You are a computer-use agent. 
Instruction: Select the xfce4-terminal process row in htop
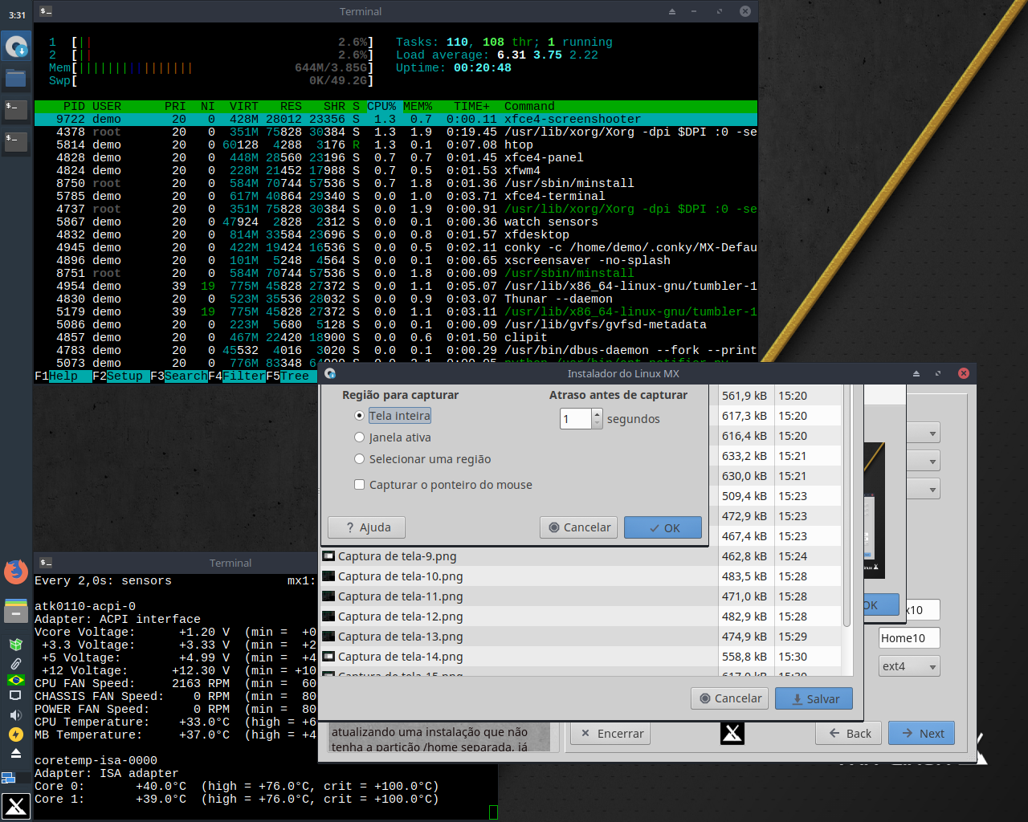coord(396,196)
